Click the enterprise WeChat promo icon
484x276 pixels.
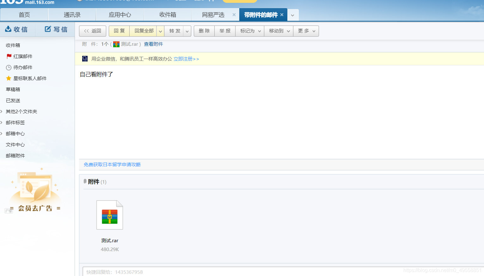pyautogui.click(x=85, y=59)
